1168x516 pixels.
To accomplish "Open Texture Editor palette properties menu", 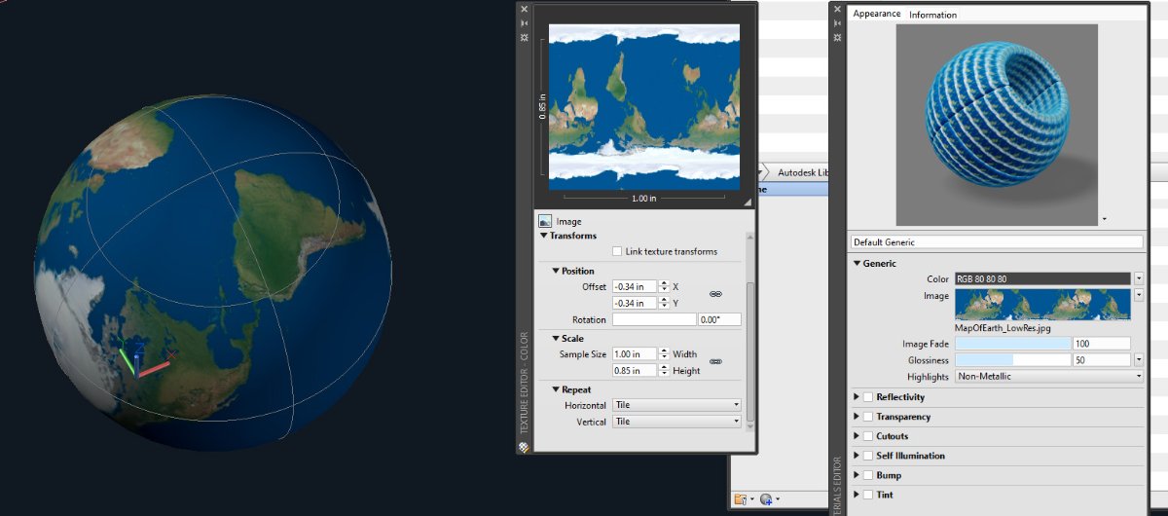I will (x=525, y=37).
